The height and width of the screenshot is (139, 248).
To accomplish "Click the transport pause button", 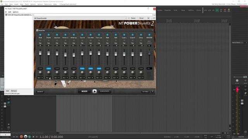I will [x=37, y=137].
